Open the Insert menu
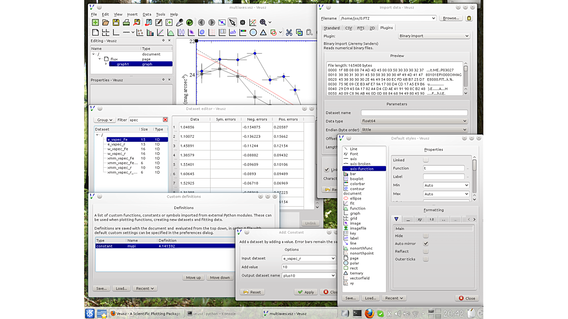Image resolution: width=568 pixels, height=319 pixels. pos(132,15)
